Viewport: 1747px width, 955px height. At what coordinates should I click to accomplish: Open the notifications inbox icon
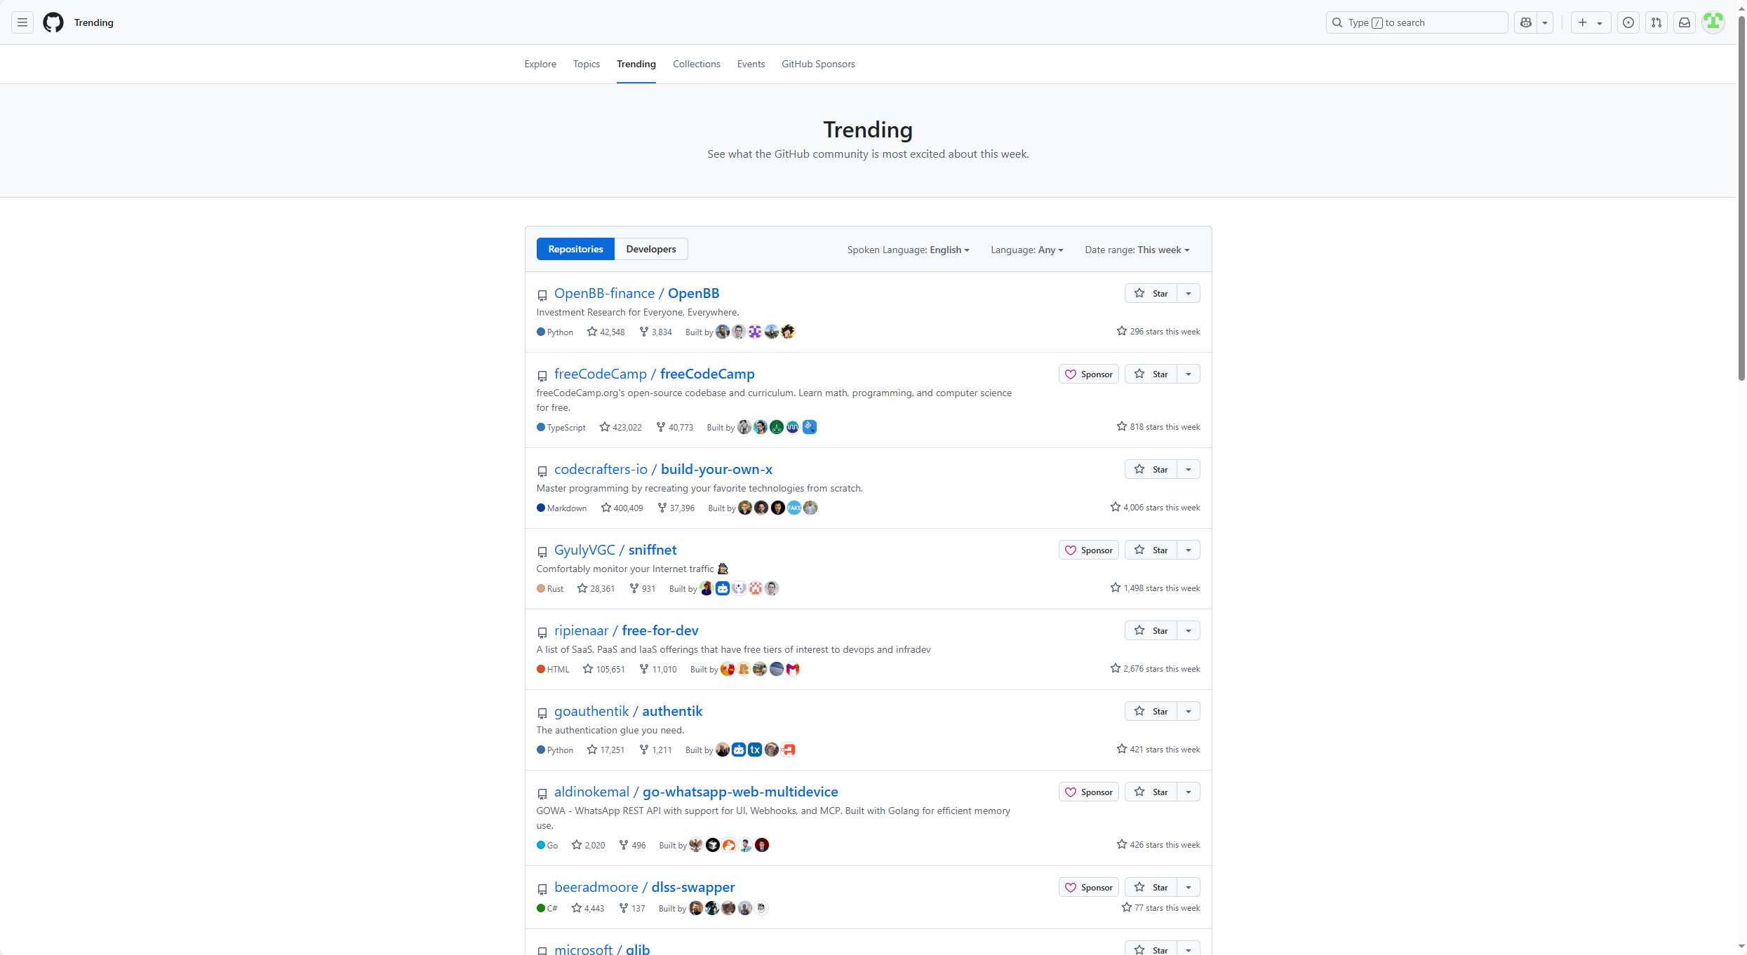(x=1684, y=22)
